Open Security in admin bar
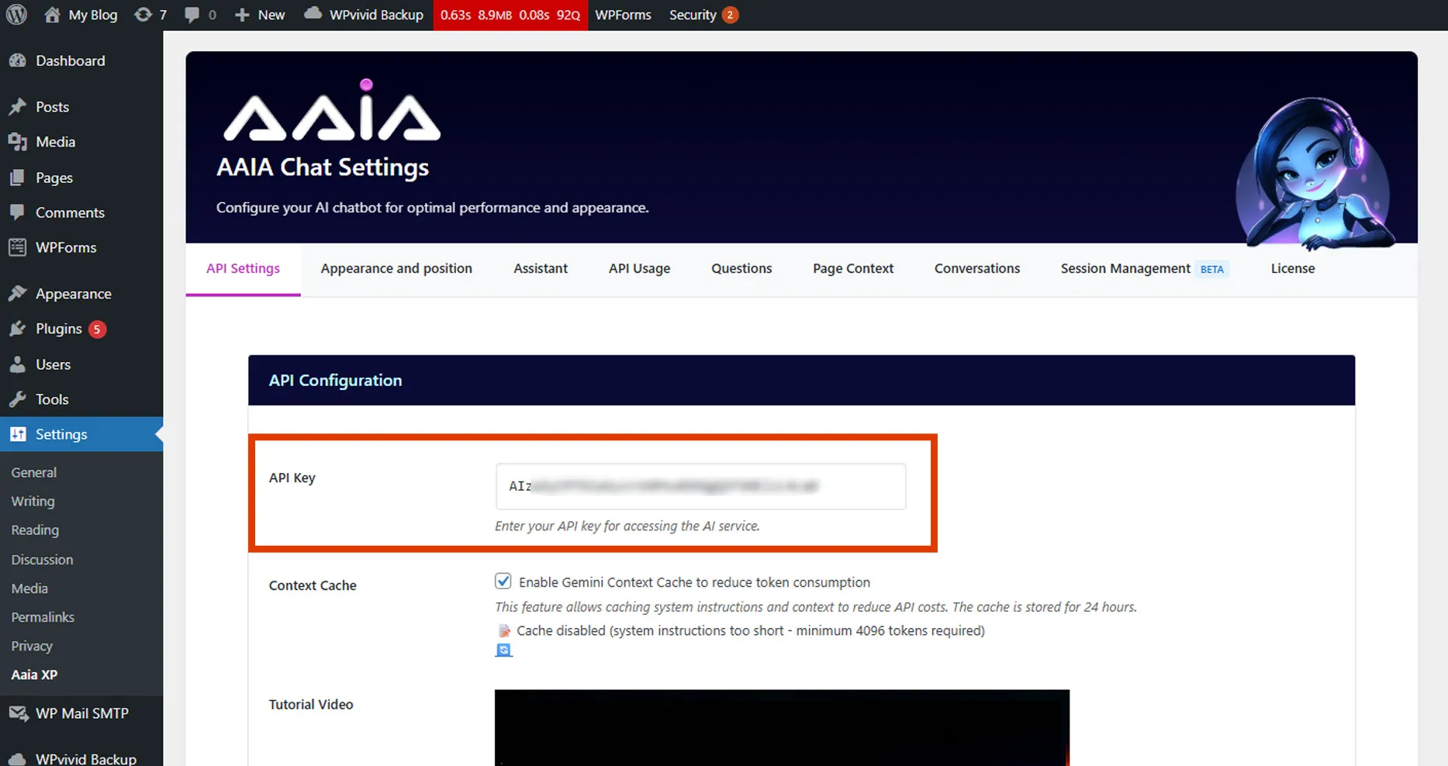This screenshot has height=766, width=1448. point(693,15)
